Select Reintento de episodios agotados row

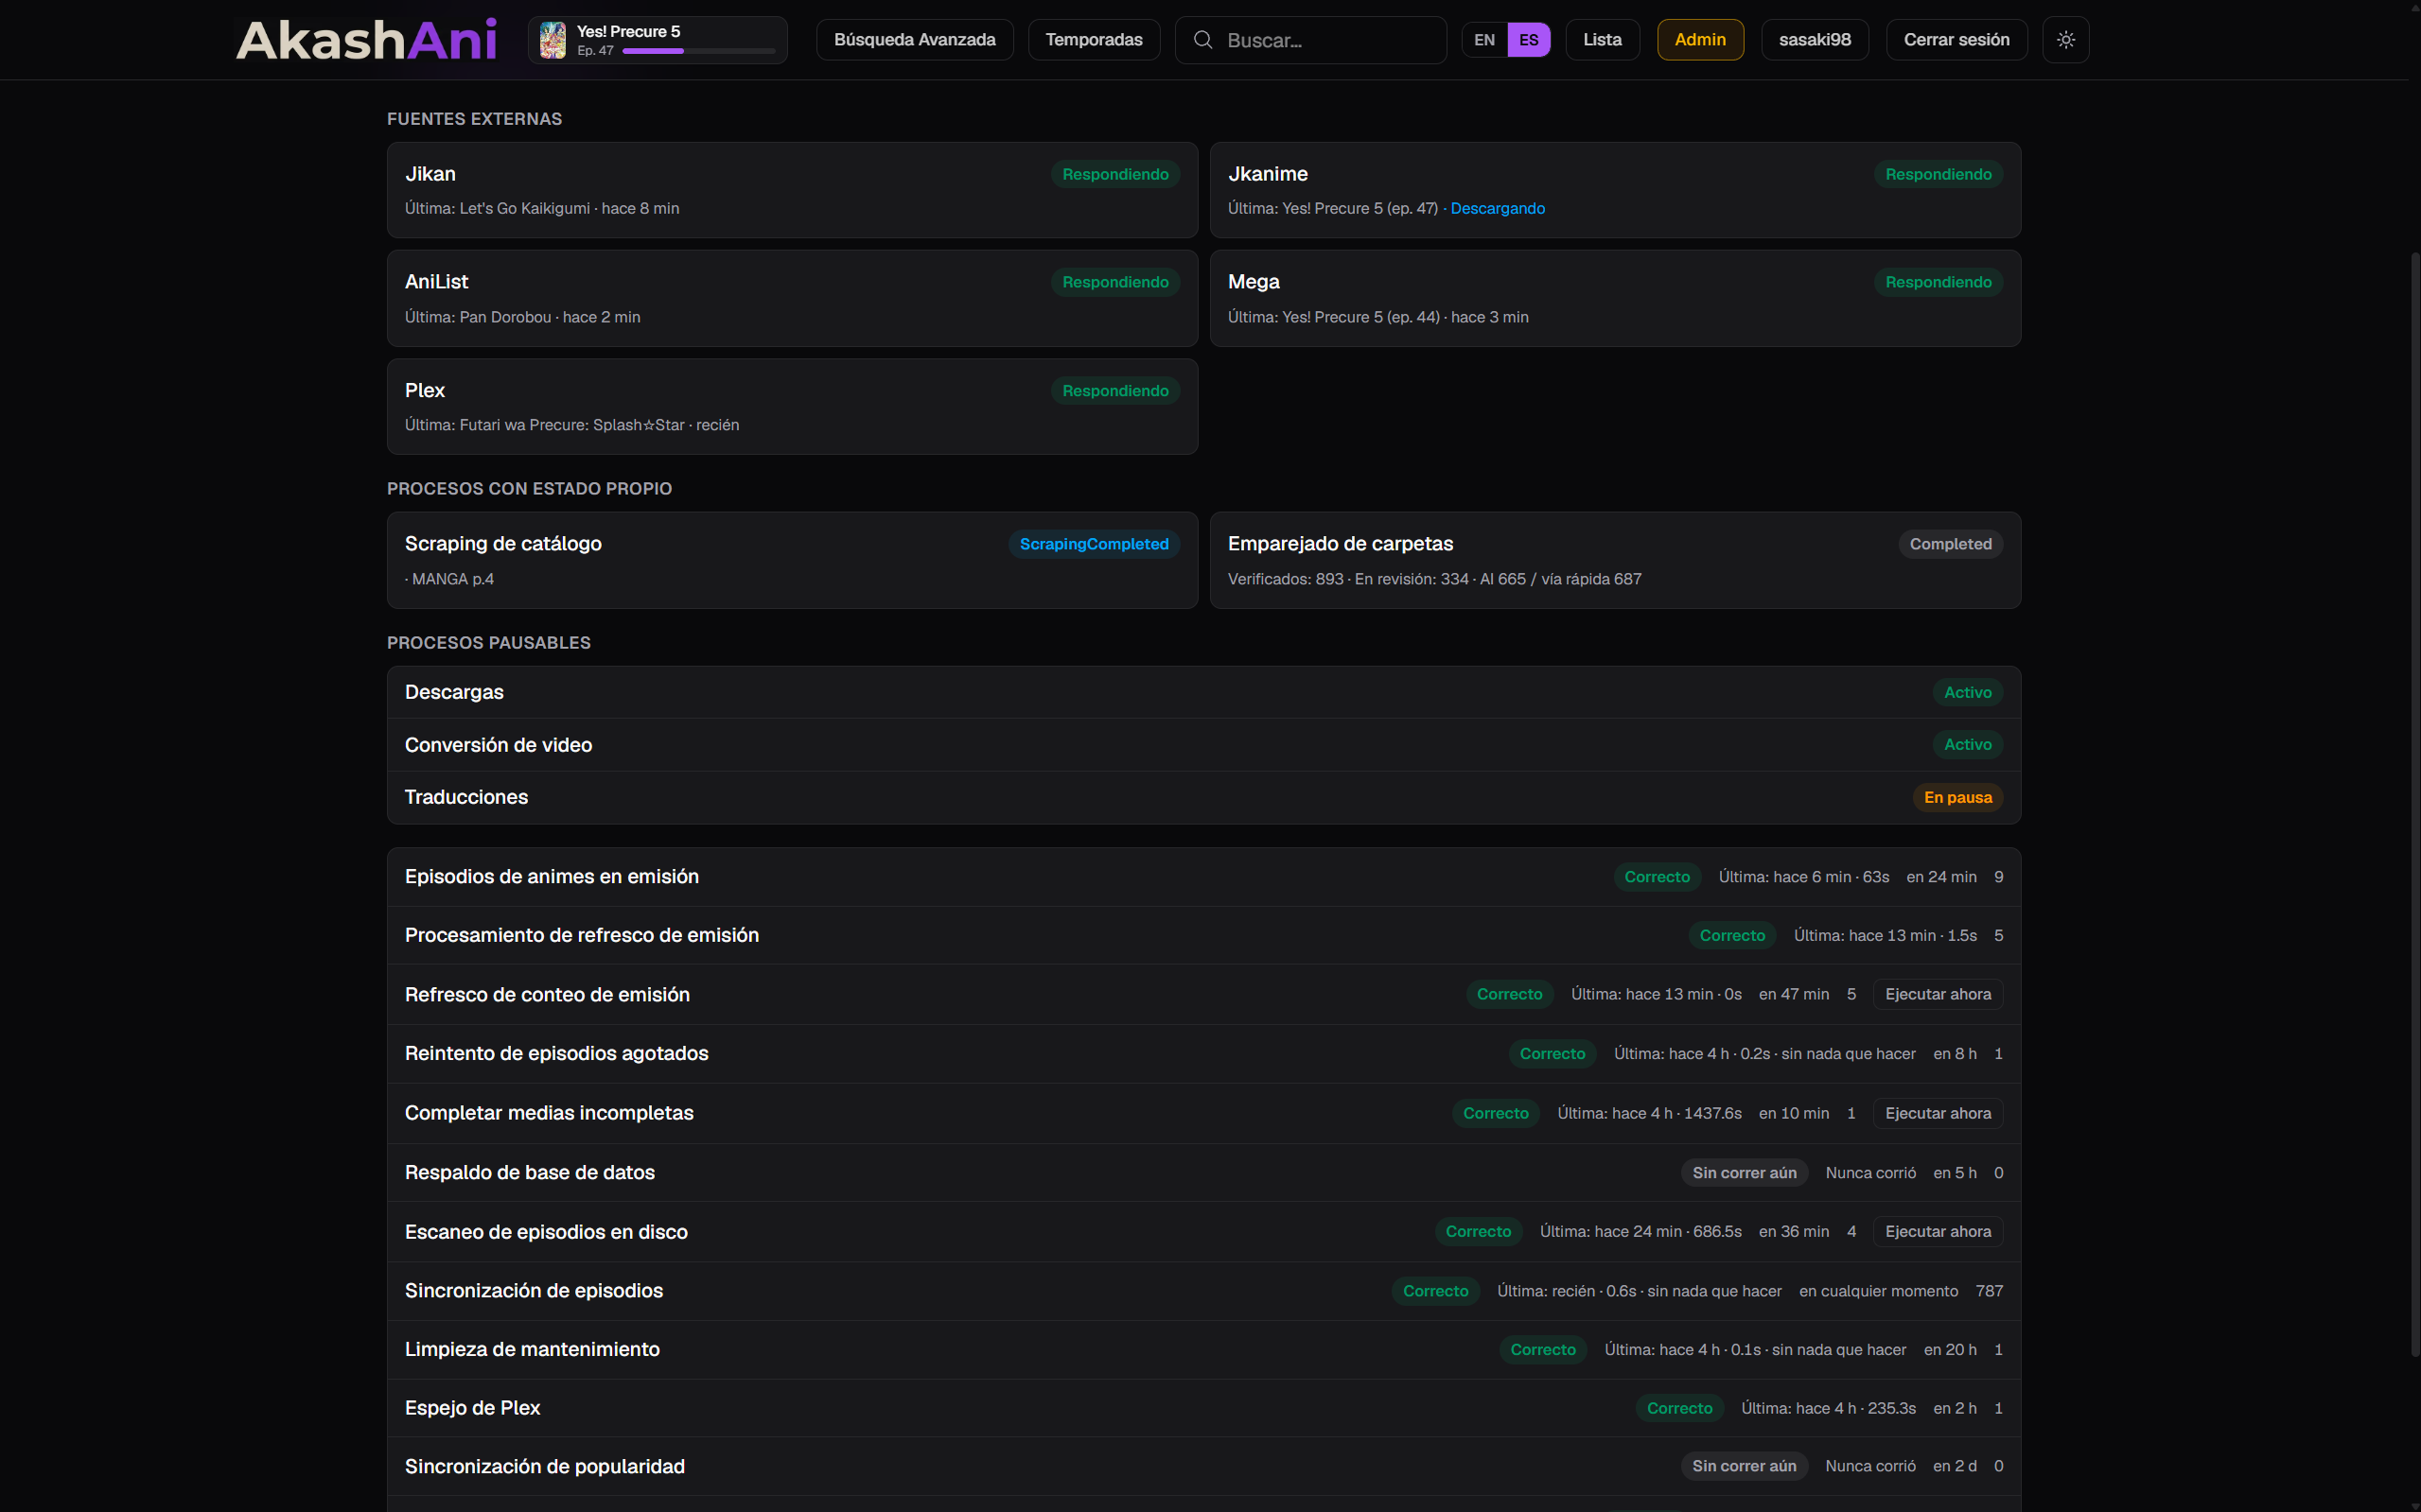click(x=1203, y=1053)
